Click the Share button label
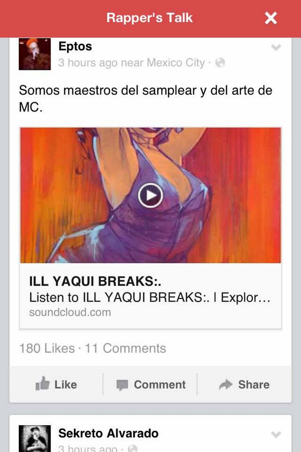Image resolution: width=301 pixels, height=452 pixels. point(254,385)
